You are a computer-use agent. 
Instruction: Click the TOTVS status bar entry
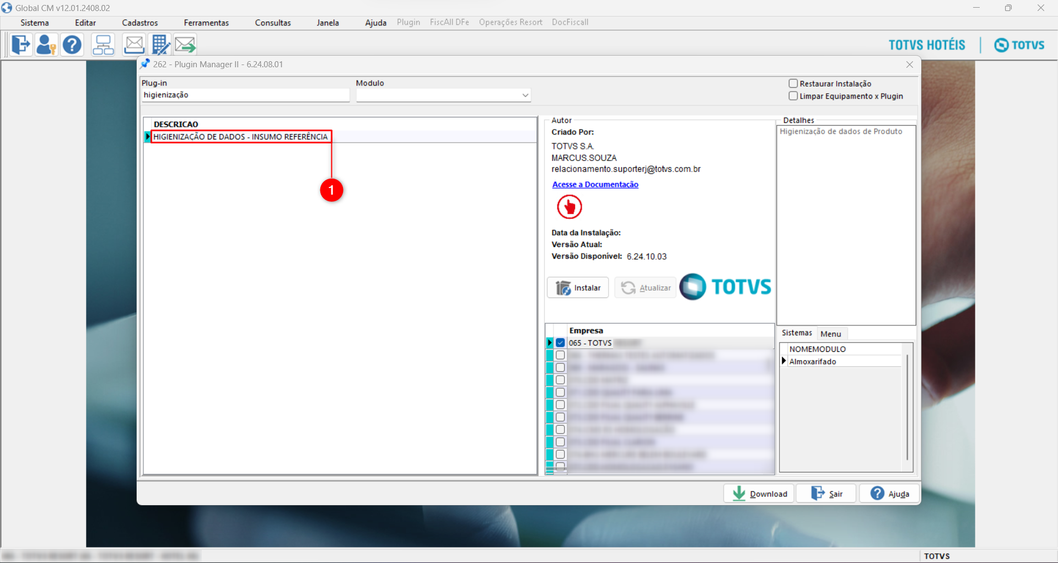(937, 556)
